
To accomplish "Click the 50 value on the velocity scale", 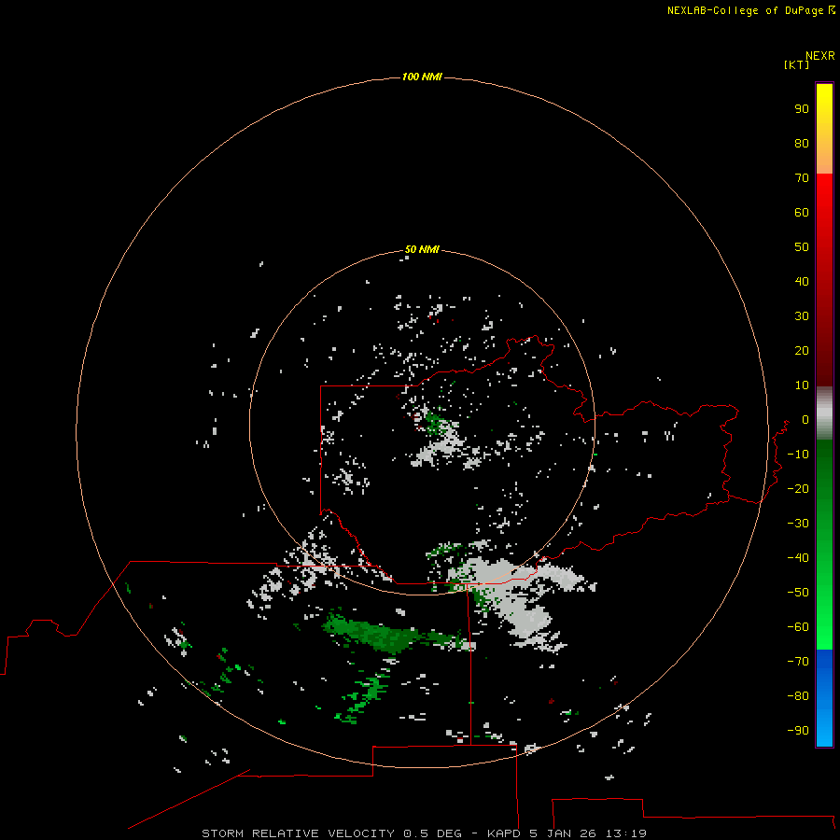I will (x=802, y=247).
